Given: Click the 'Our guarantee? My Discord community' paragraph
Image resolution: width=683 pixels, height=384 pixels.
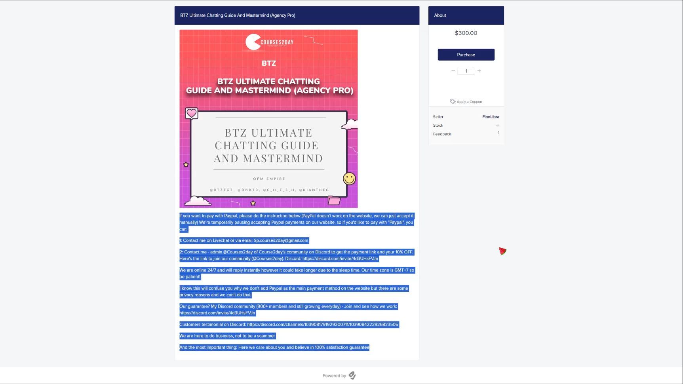Looking at the screenshot, I should (x=288, y=310).
